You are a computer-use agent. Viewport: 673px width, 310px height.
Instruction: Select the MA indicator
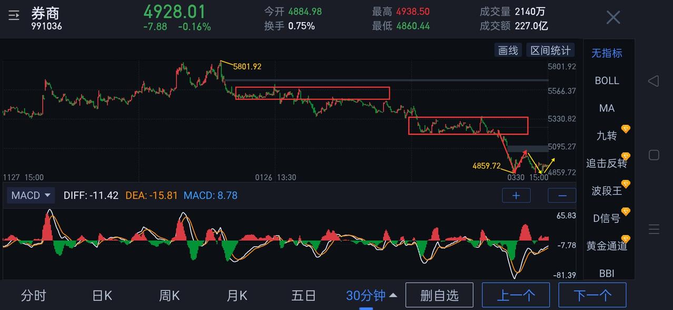click(607, 108)
